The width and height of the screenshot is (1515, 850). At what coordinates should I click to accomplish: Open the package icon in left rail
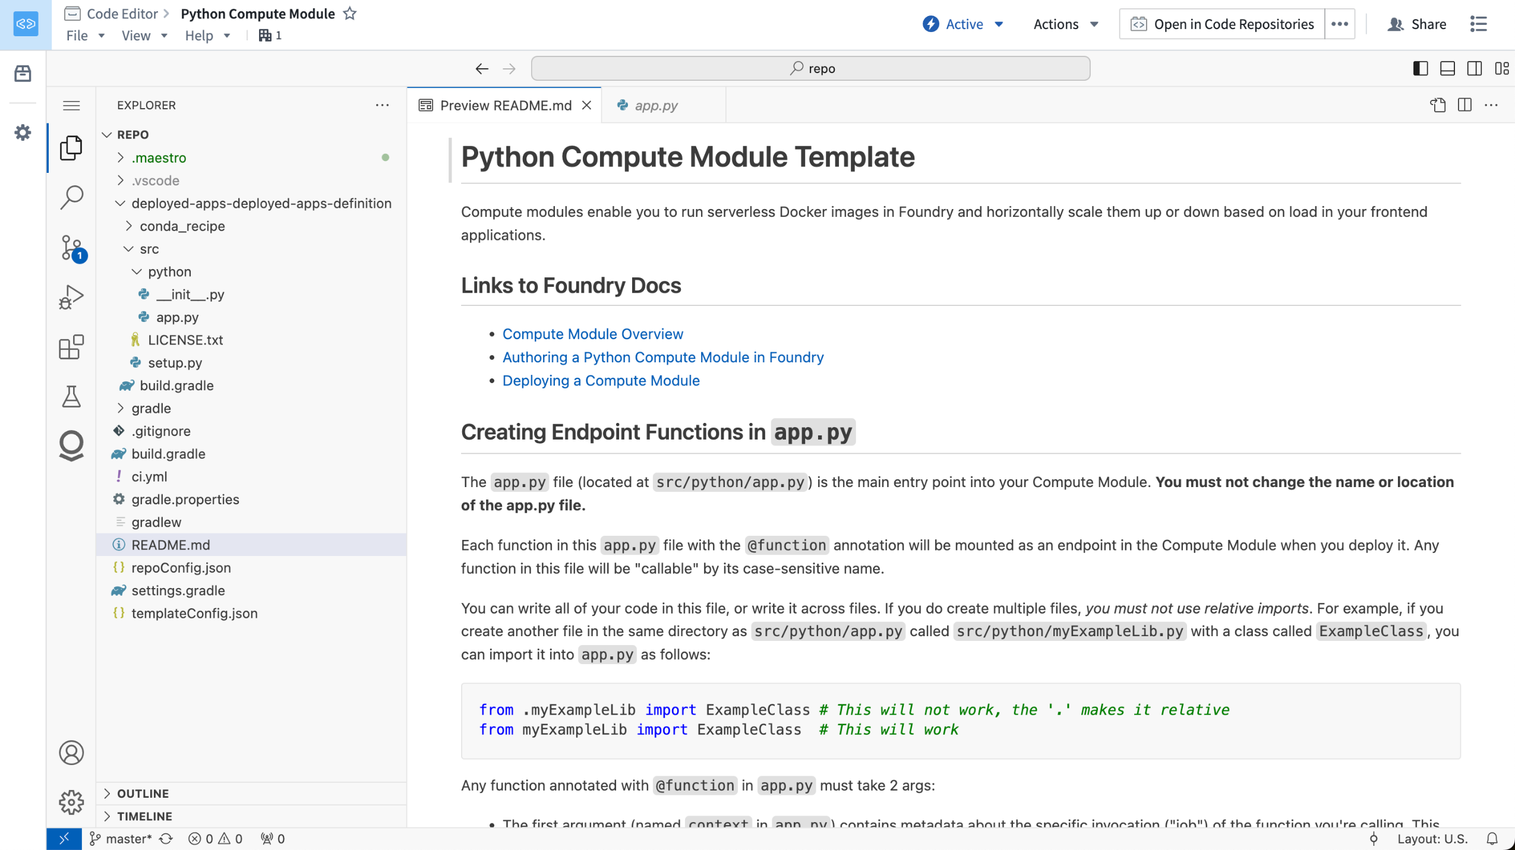(23, 73)
